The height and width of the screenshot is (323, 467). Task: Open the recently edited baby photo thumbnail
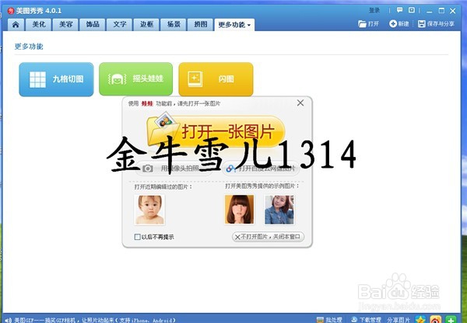[149, 210]
